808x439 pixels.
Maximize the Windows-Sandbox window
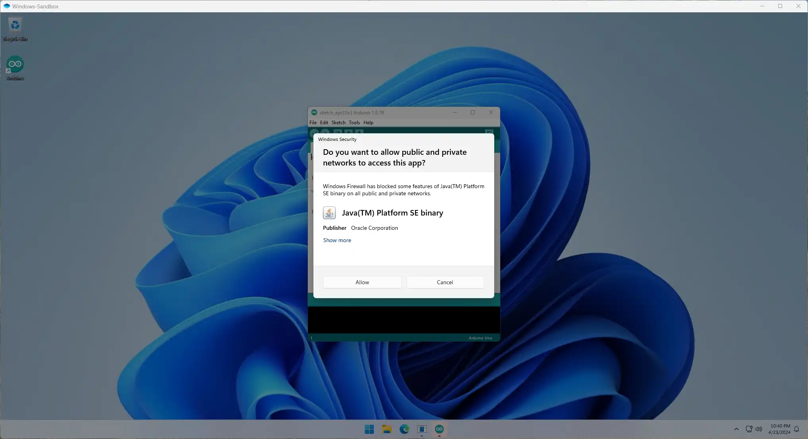(780, 6)
